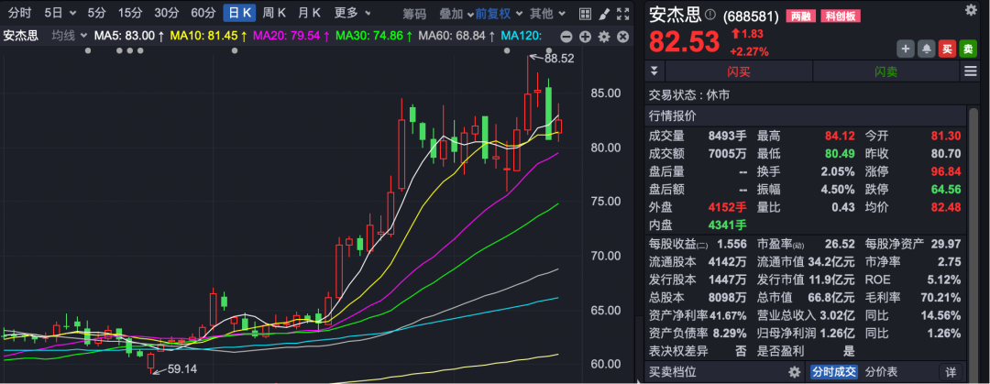Screen dimensions: 990x384
Task: Switch trade list to 分时成交
Action: (832, 372)
